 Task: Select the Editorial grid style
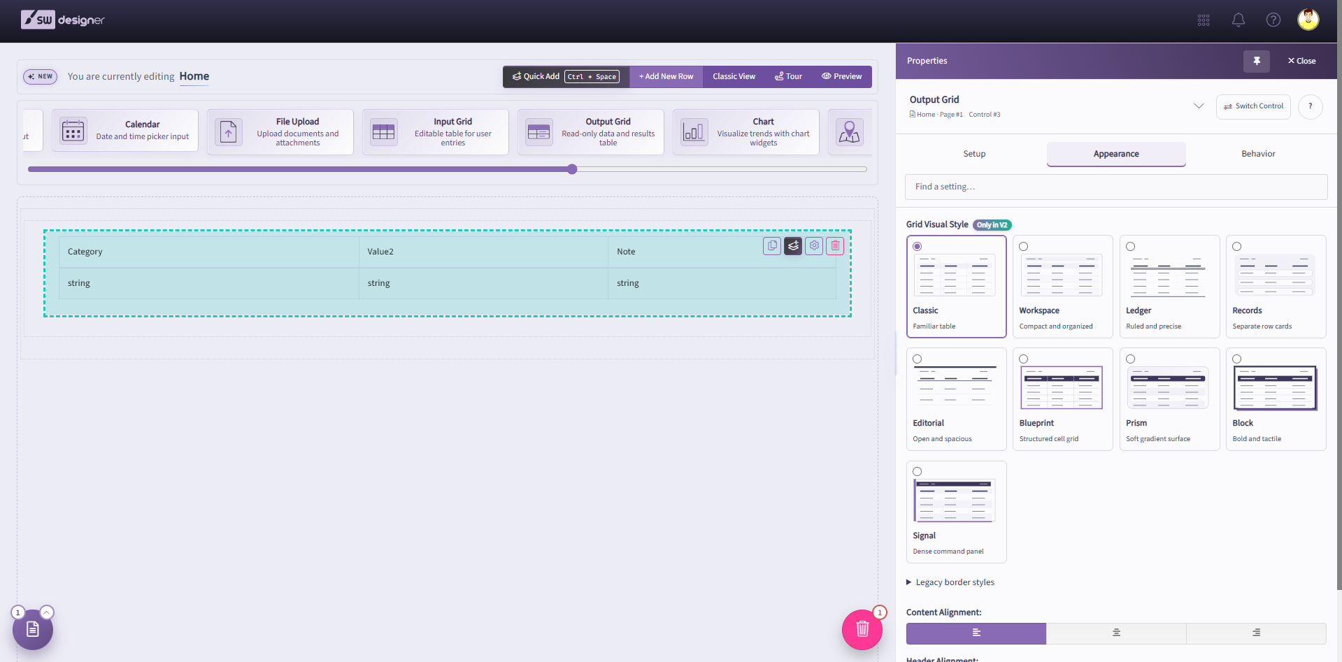[x=957, y=399]
